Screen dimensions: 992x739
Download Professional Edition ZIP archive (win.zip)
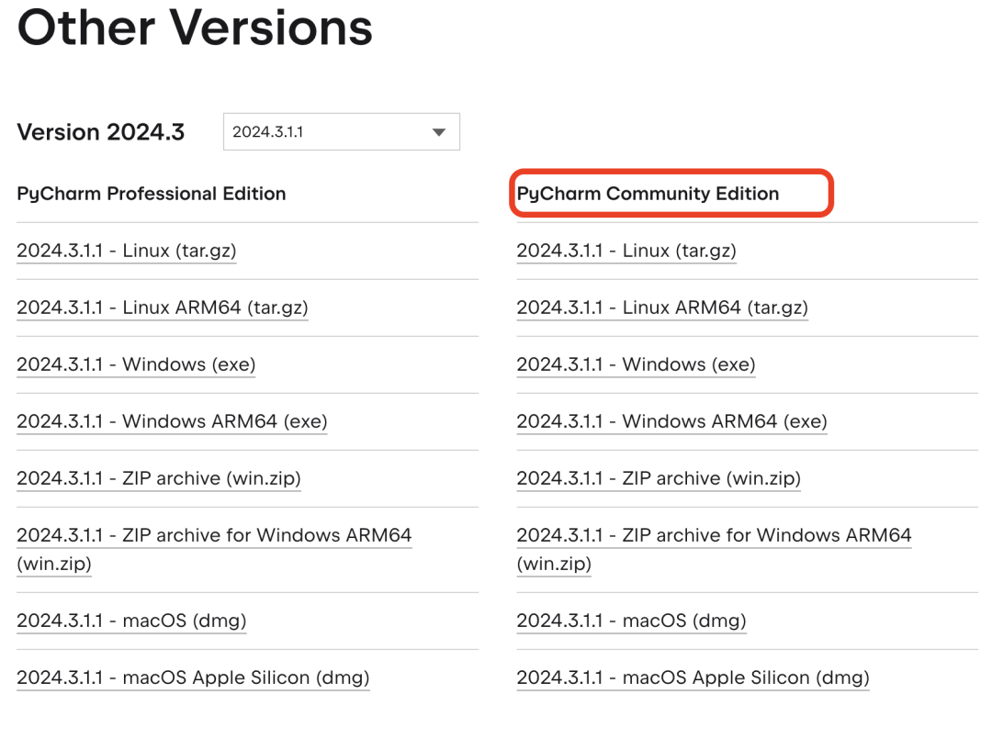point(159,478)
